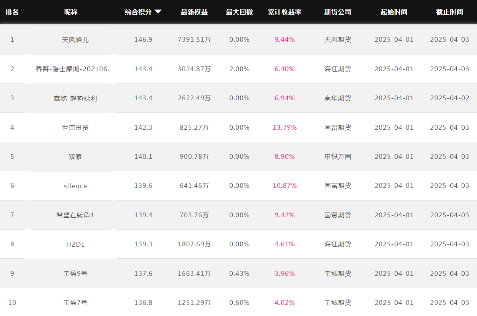
Task: Click the 昵称 column header
Action: tap(71, 12)
